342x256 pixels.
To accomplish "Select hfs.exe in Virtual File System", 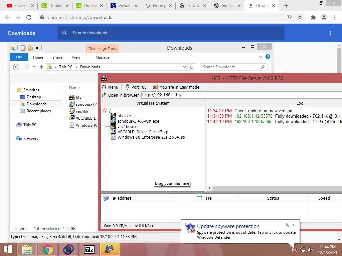I will click(x=124, y=116).
